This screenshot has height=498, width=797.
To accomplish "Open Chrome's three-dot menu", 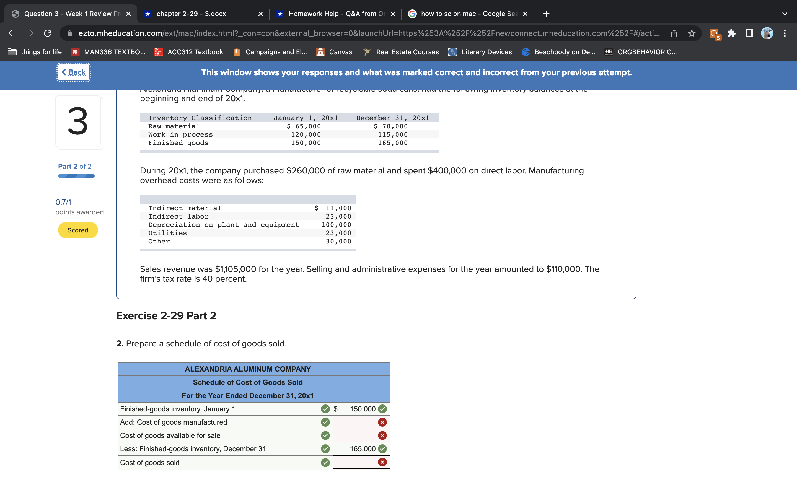I will pyautogui.click(x=785, y=33).
